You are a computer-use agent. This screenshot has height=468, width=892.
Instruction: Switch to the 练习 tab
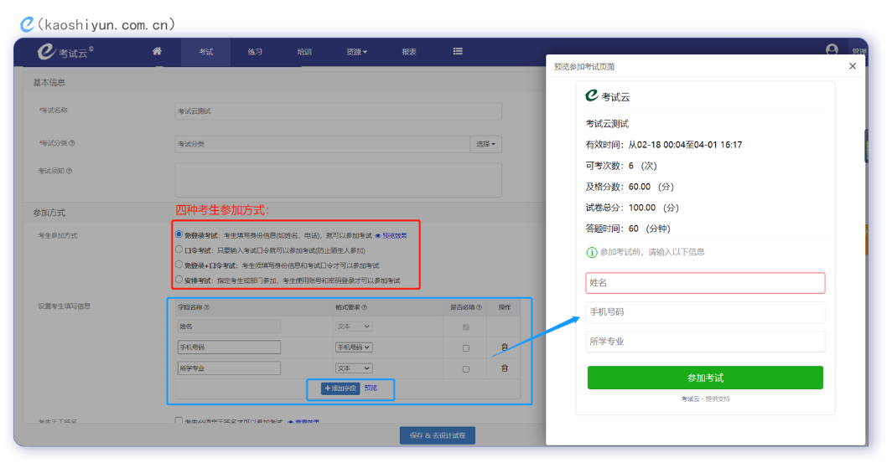pyautogui.click(x=255, y=52)
